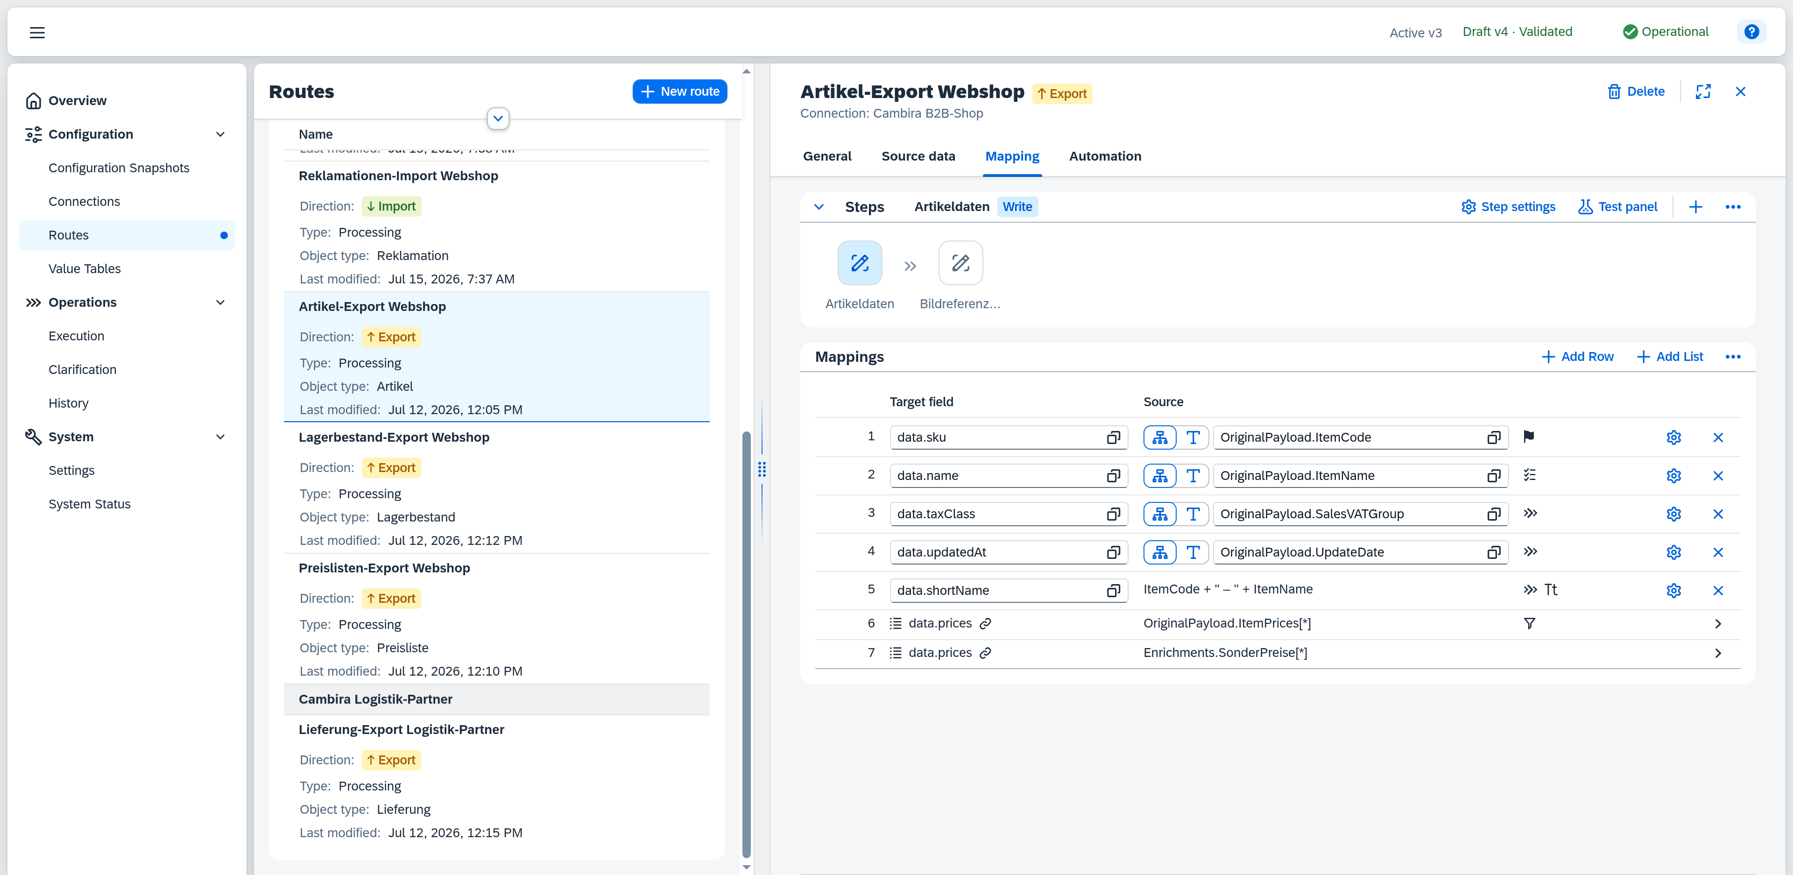Select the Artikeldaten step icon
The height and width of the screenshot is (875, 1793).
pyautogui.click(x=860, y=263)
